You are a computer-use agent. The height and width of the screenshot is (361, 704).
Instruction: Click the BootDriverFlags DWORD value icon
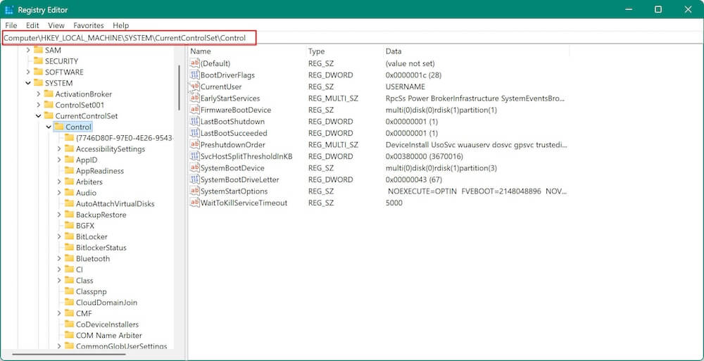tap(195, 75)
